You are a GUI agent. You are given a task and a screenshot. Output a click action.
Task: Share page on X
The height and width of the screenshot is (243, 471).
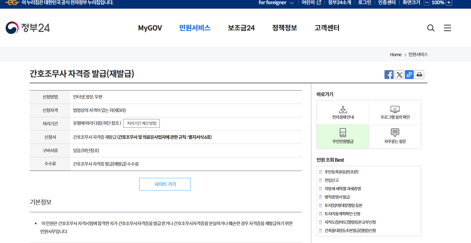(399, 75)
